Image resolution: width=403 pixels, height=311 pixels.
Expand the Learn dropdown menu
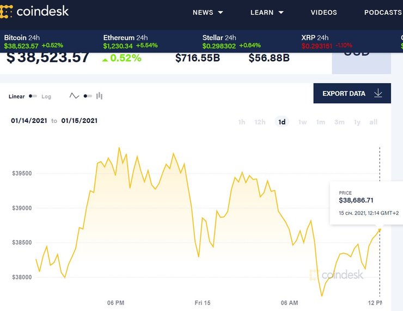[x=267, y=13]
